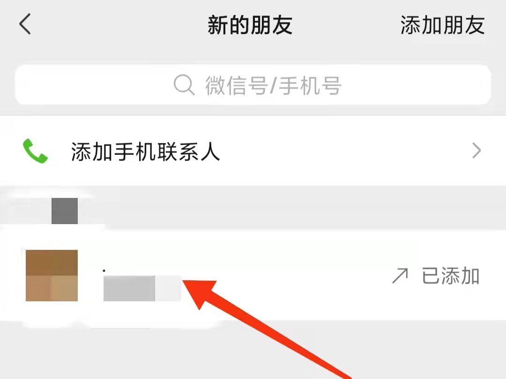The image size is (506, 379).
Task: Select the light gray blurred name segment
Action: coord(168,288)
